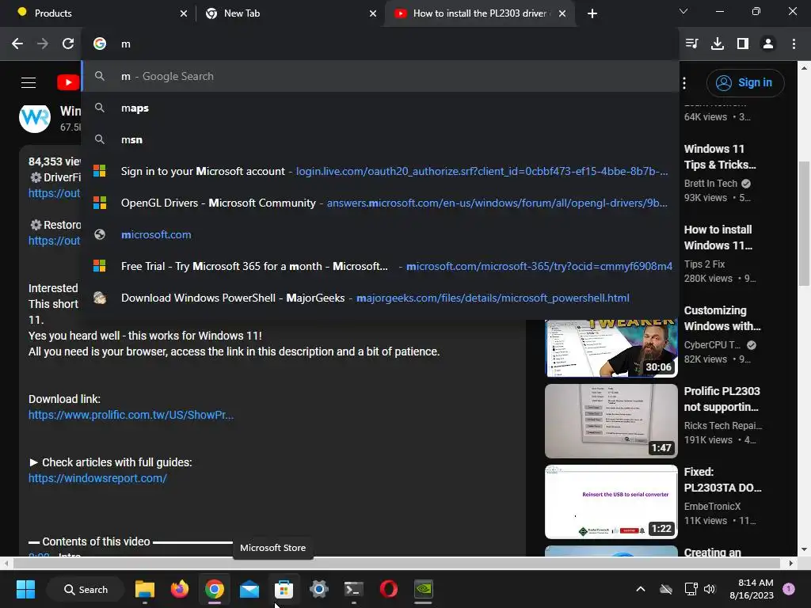The width and height of the screenshot is (811, 608).
Task: Open a new browser tab
Action: click(592, 13)
